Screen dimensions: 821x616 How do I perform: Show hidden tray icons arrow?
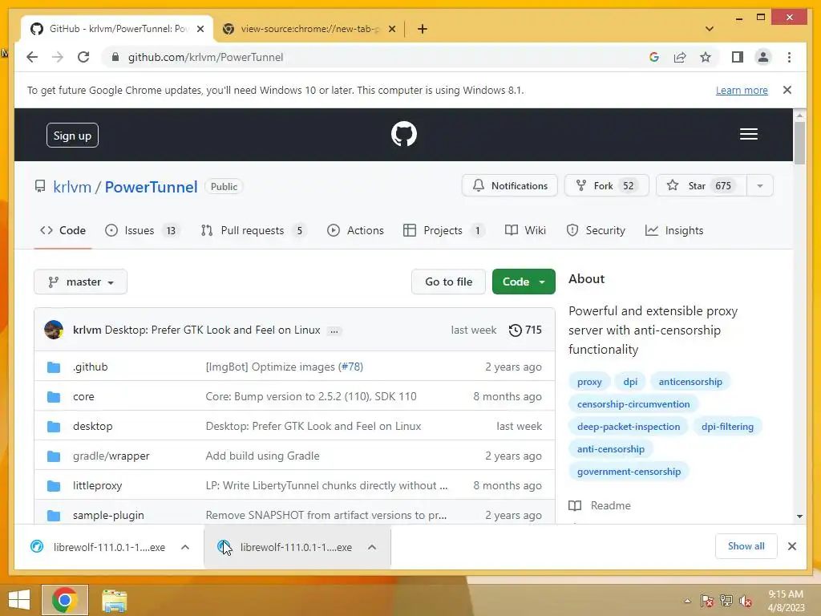point(687,601)
